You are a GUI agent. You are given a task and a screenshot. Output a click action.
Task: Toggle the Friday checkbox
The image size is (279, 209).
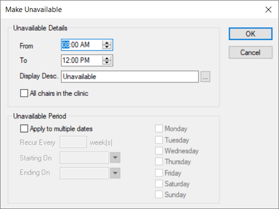click(159, 173)
